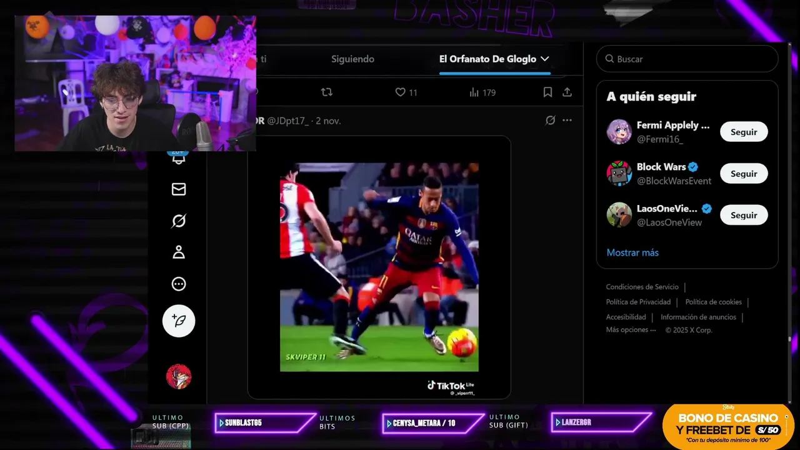Click the @JDpt17_ handle on the post

(x=288, y=121)
